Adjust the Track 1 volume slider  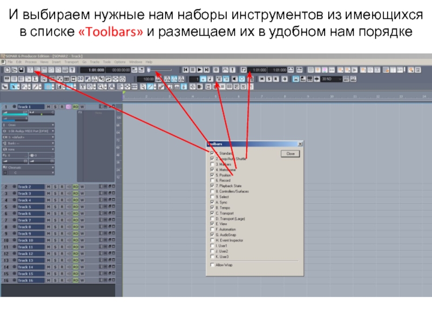[x=15, y=112]
